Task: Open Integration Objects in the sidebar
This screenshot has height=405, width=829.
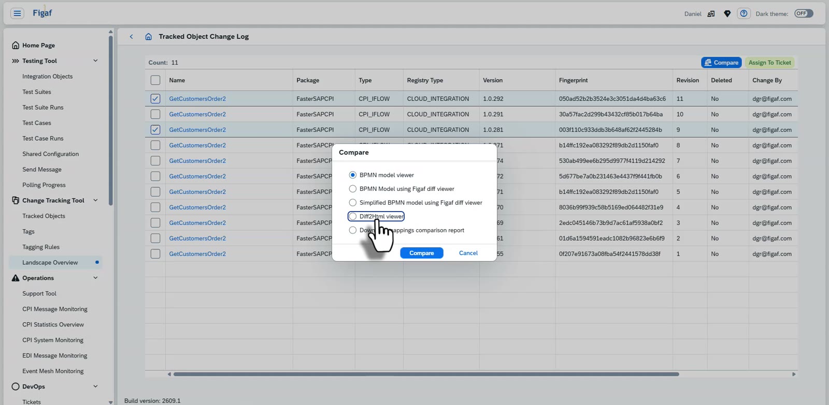Action: (x=47, y=77)
